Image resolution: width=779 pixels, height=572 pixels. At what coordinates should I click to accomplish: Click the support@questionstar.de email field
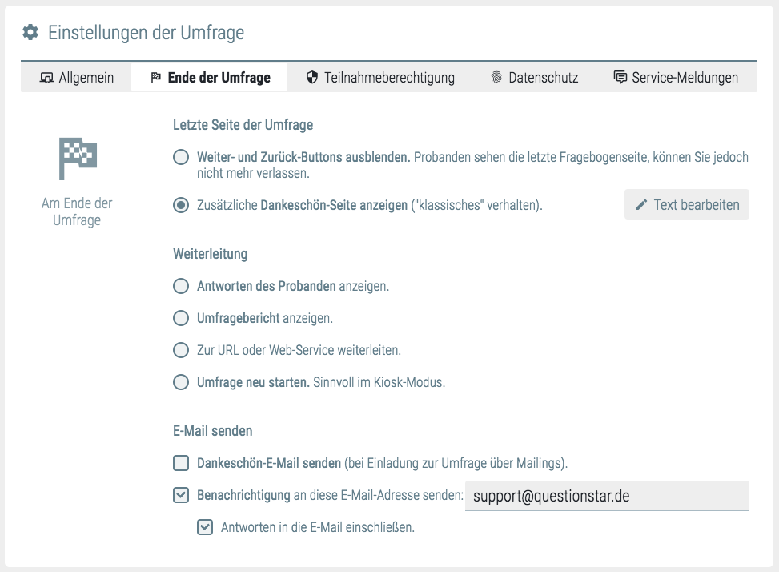click(606, 496)
